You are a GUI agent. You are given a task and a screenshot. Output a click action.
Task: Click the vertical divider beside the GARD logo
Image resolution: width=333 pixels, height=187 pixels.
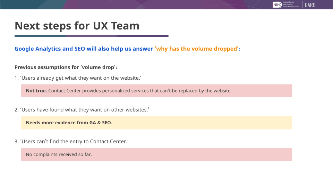coord(302,5)
